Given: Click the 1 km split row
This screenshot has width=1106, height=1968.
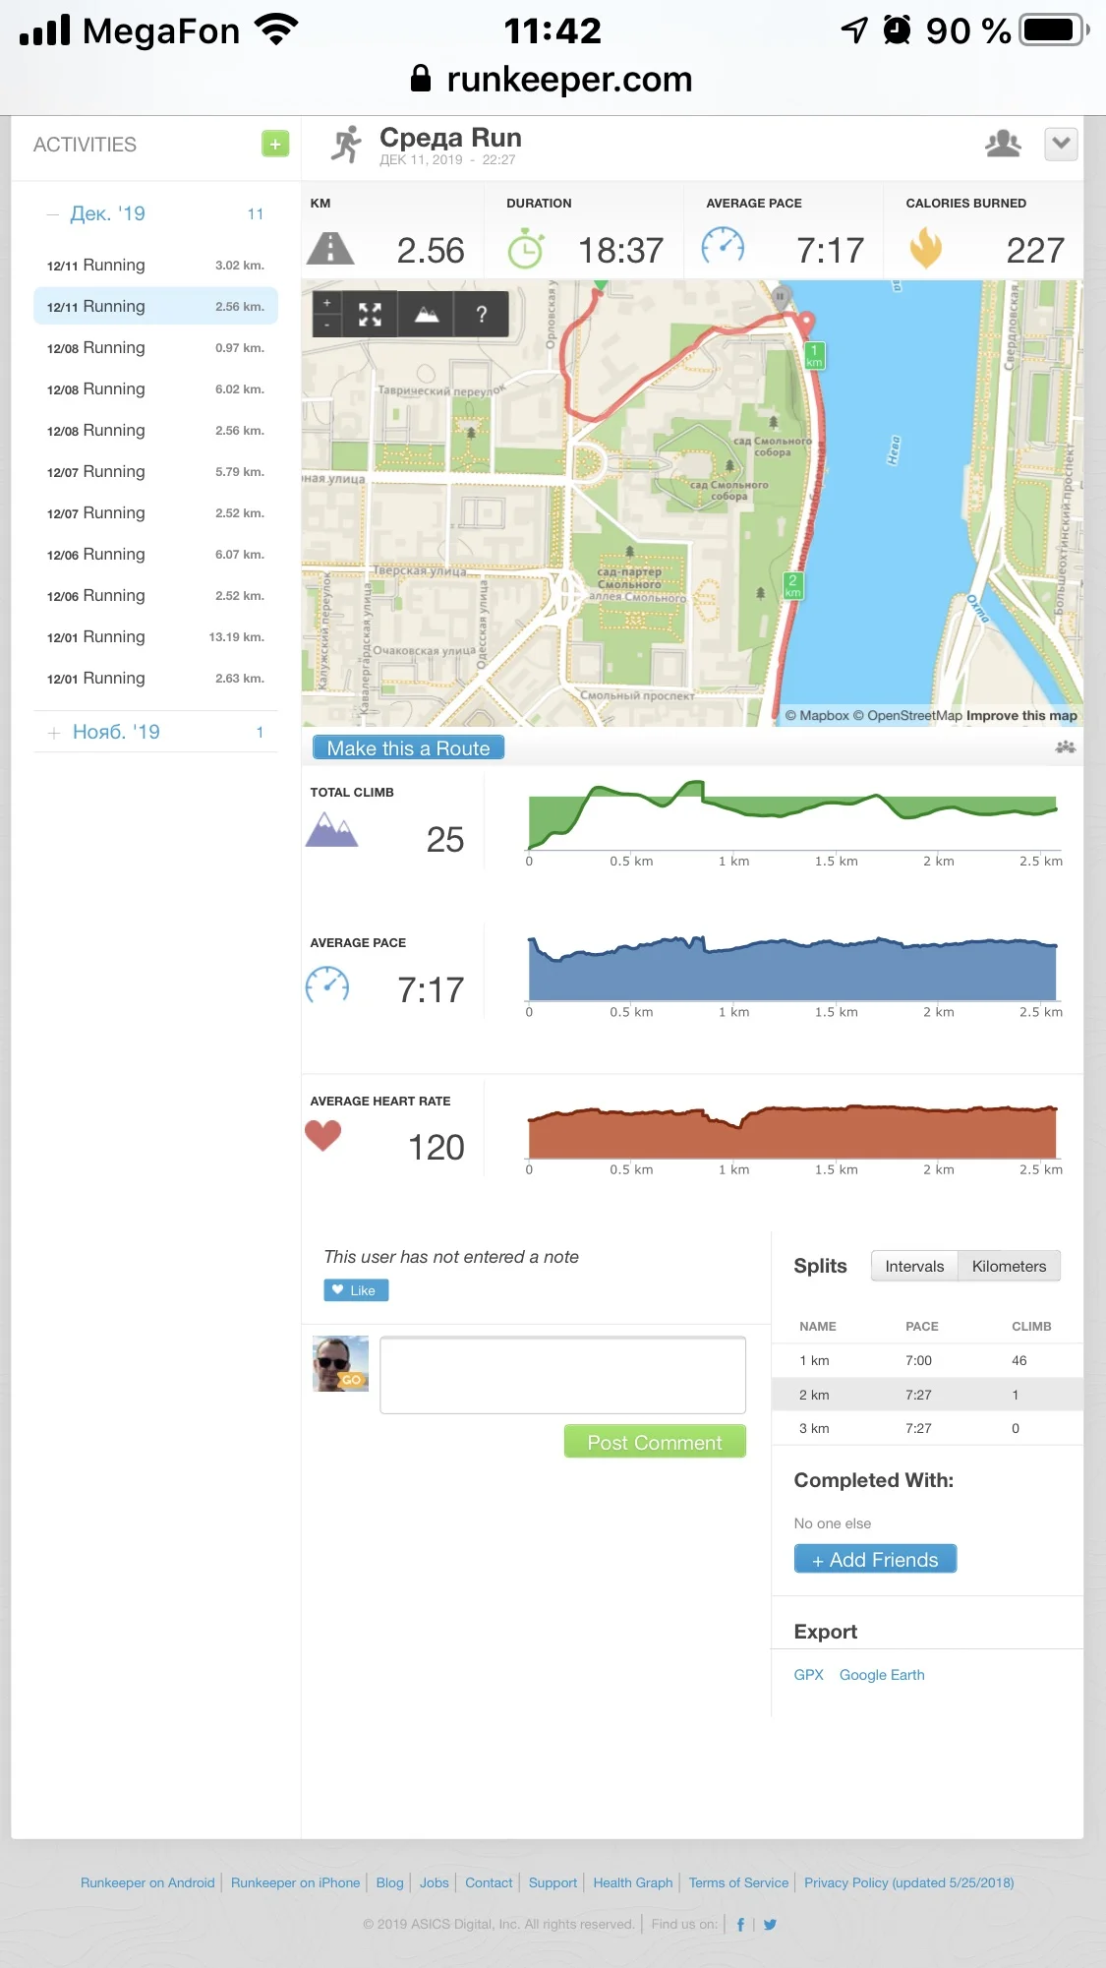Looking at the screenshot, I should click(927, 1361).
